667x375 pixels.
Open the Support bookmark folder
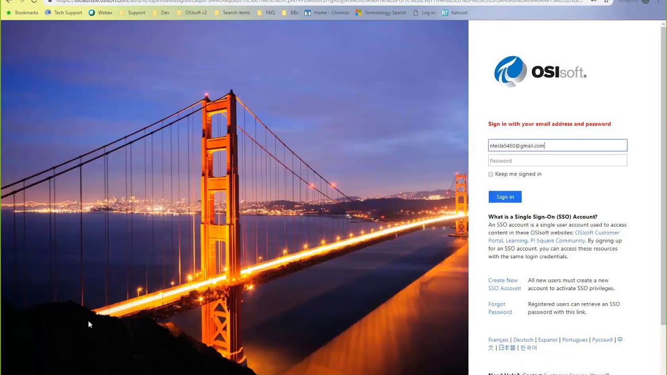coord(132,12)
